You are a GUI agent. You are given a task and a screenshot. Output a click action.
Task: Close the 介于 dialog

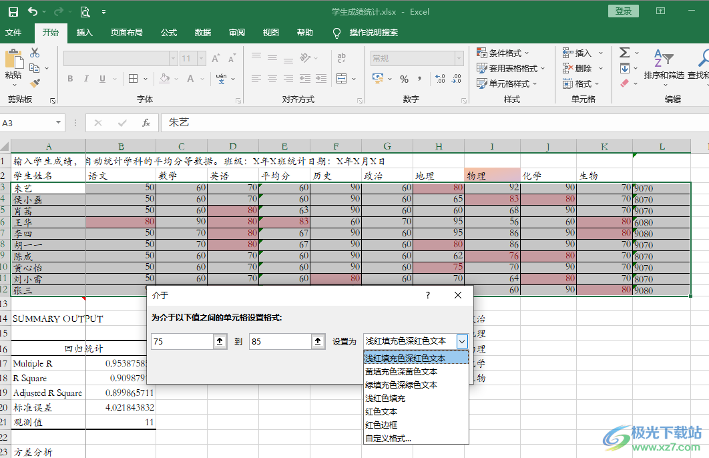[457, 295]
